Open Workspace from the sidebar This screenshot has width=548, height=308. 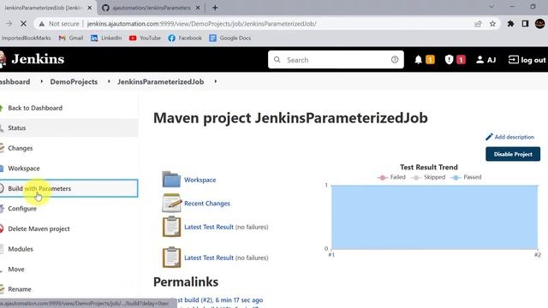pos(24,169)
